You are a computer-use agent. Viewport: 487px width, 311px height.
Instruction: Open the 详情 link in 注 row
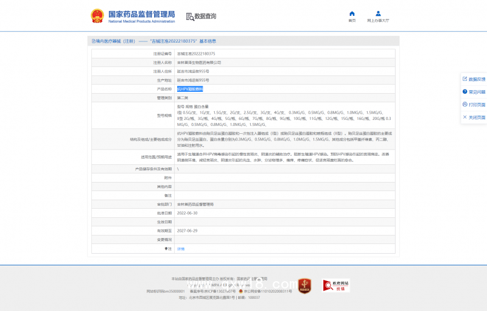(x=181, y=249)
